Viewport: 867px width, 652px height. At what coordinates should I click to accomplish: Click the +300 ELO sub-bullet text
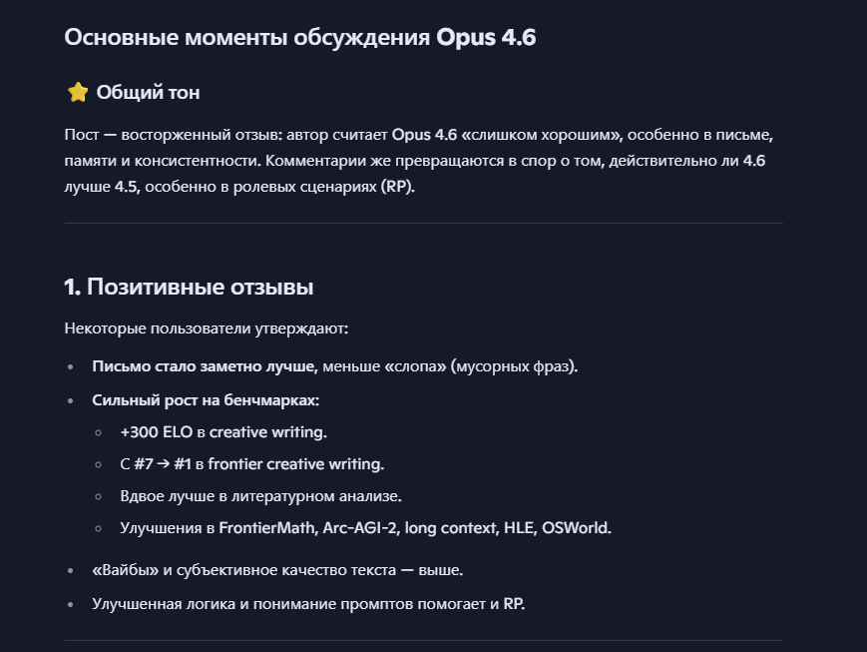click(x=223, y=432)
